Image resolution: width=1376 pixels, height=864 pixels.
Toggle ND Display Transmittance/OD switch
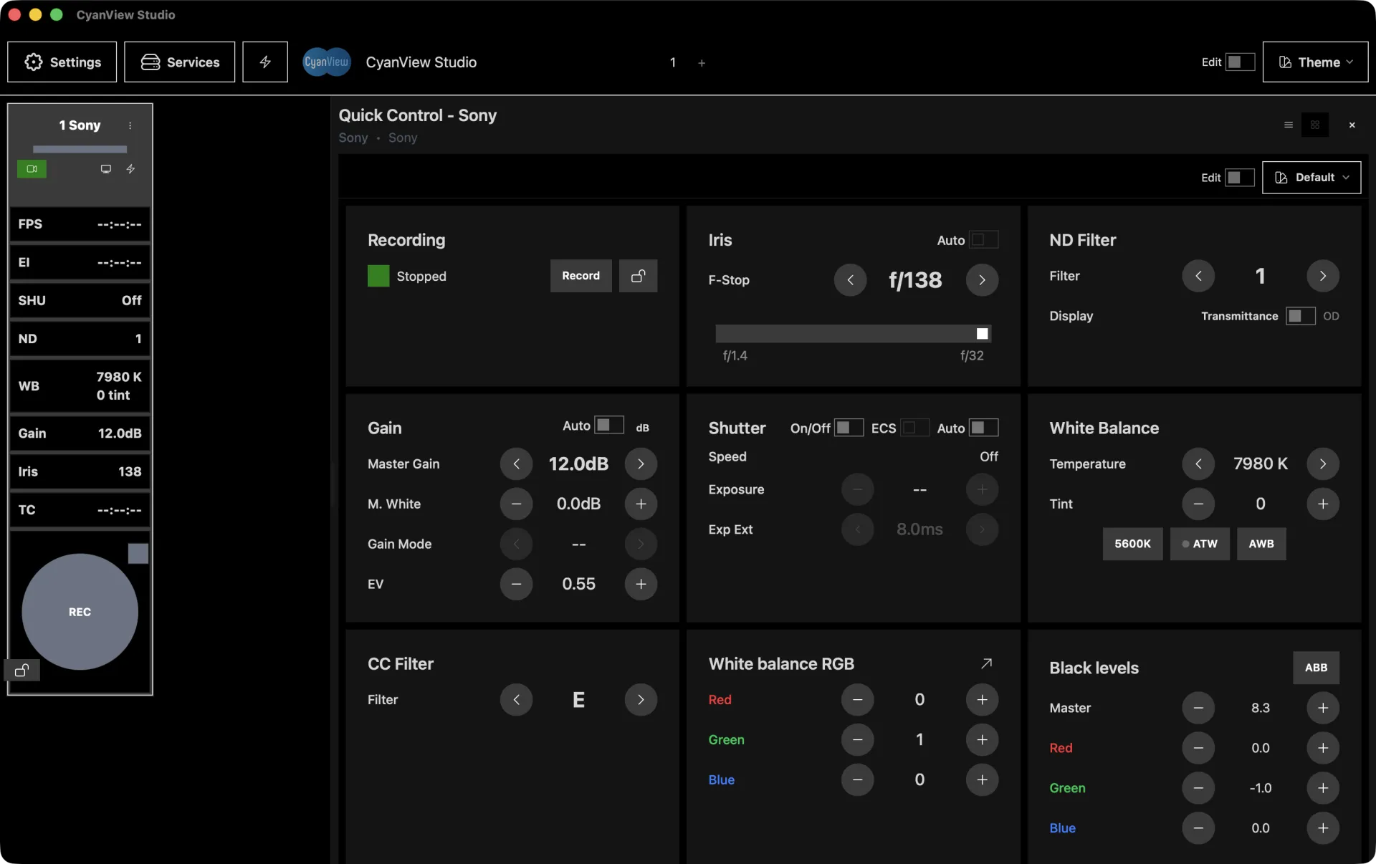pos(1301,316)
